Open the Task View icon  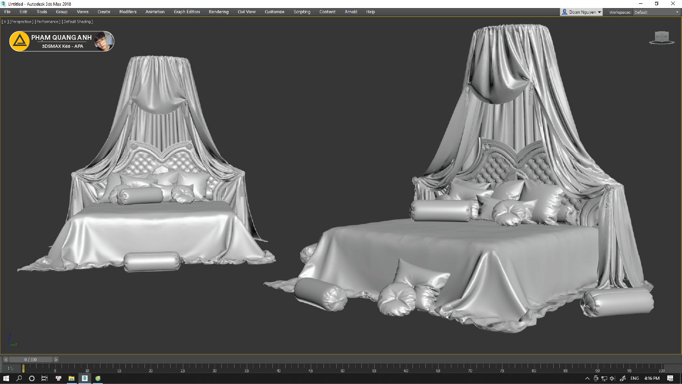pyautogui.click(x=45, y=378)
